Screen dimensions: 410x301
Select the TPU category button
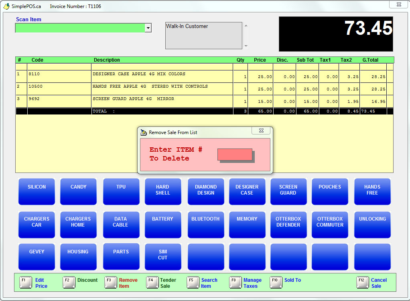pos(121,191)
